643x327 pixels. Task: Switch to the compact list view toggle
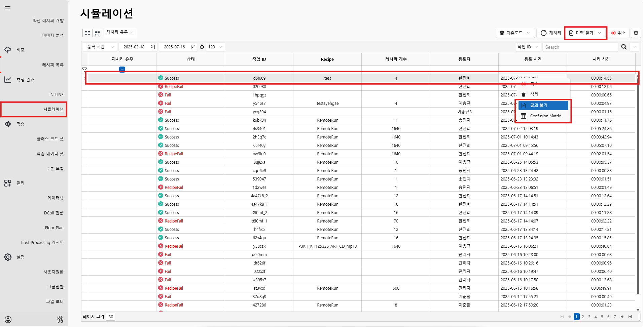(87, 33)
